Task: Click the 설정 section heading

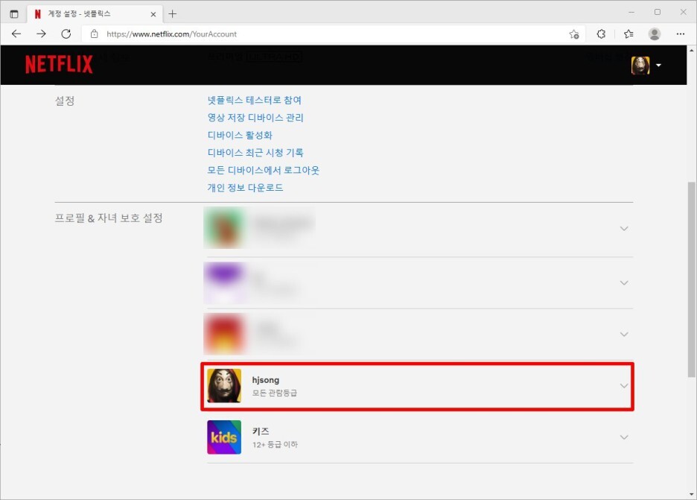Action: click(65, 101)
